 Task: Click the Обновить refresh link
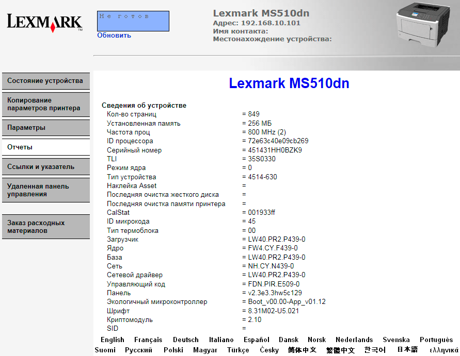click(114, 36)
